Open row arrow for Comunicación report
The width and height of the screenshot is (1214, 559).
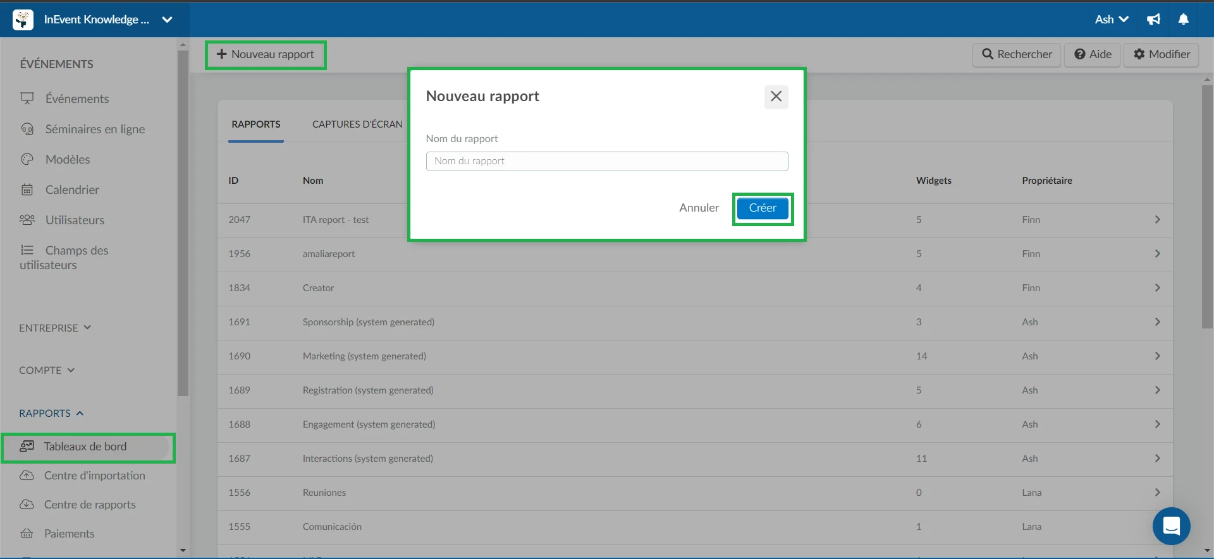coord(1157,527)
